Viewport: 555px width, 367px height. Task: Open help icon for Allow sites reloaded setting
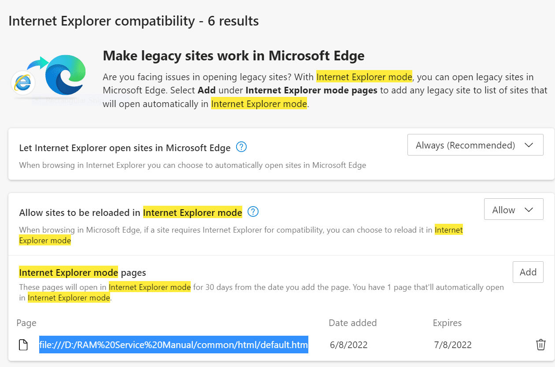coord(253,212)
